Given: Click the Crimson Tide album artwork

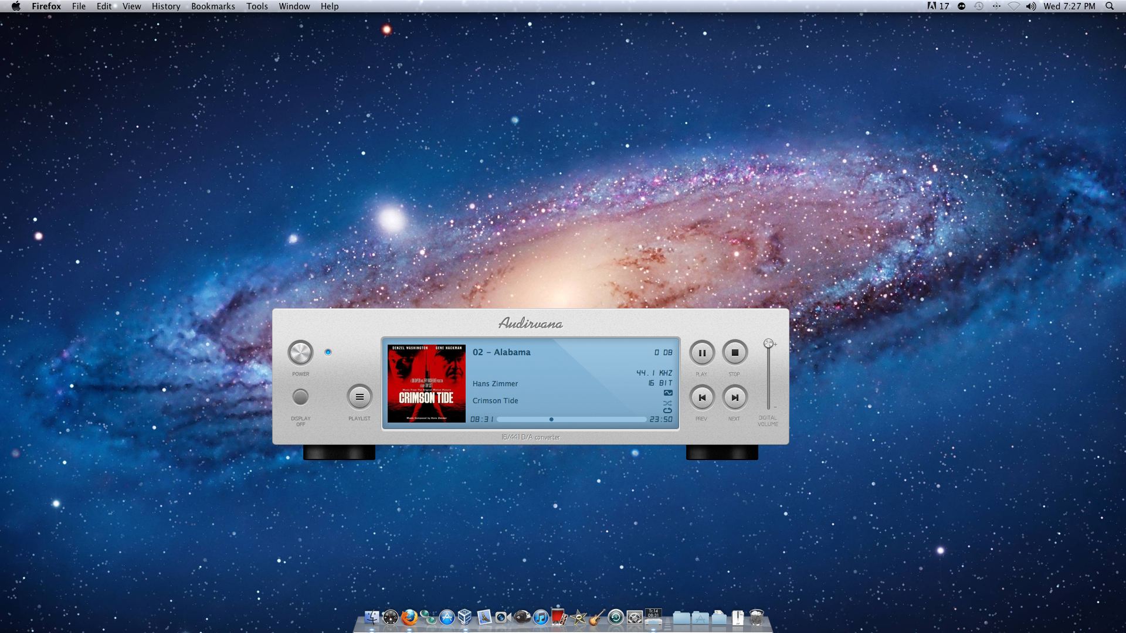Looking at the screenshot, I should (426, 383).
